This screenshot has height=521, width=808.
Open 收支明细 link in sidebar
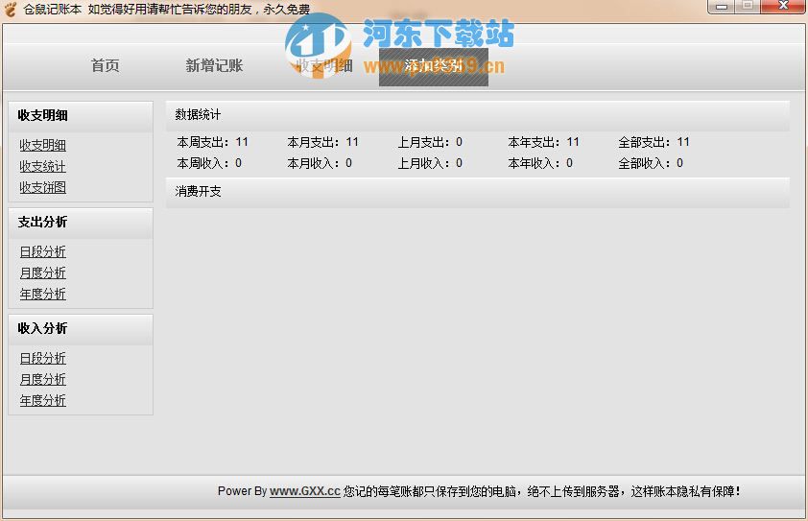[x=43, y=145]
